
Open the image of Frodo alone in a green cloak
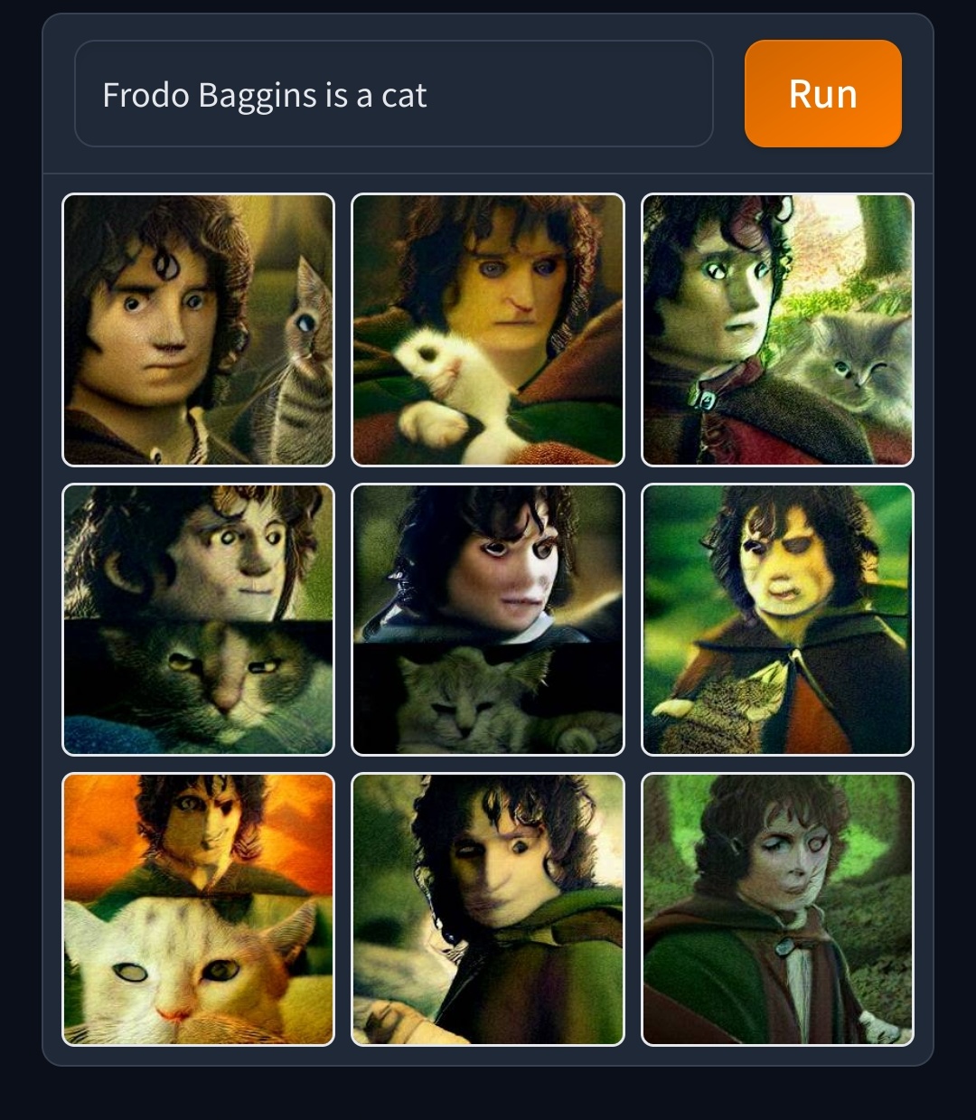pyautogui.click(x=487, y=909)
